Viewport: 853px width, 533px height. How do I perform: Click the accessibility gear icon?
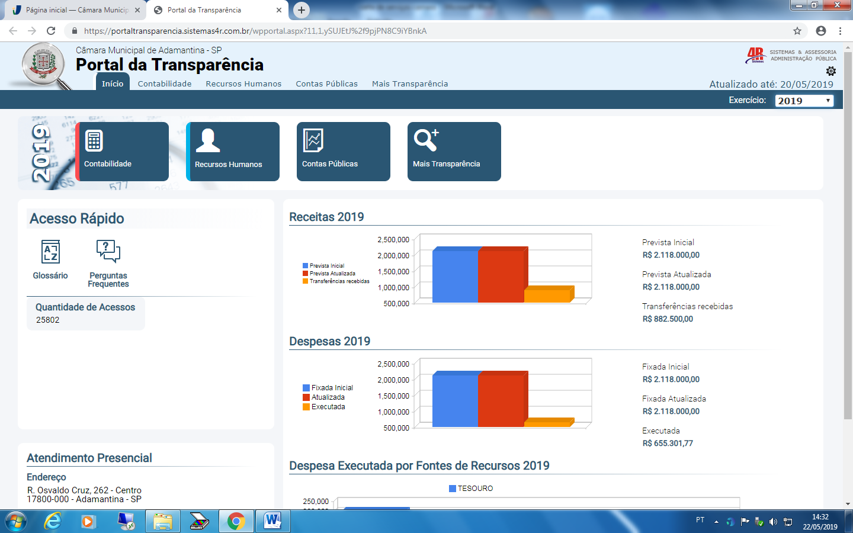pyautogui.click(x=831, y=71)
